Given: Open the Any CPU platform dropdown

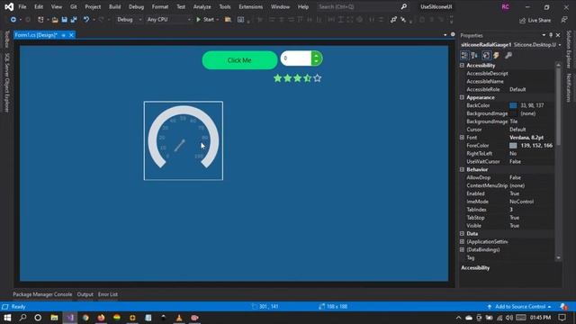Looking at the screenshot, I should (168, 20).
